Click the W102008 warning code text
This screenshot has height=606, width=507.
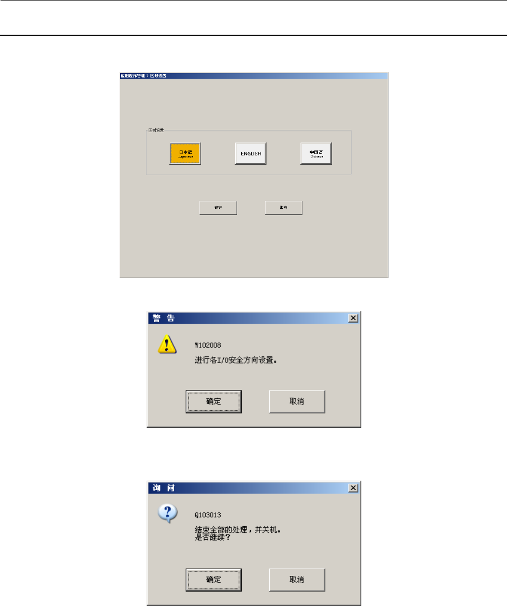[x=208, y=345]
